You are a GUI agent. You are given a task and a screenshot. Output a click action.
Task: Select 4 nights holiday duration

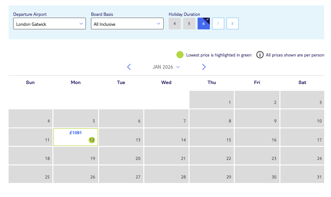[175, 23]
